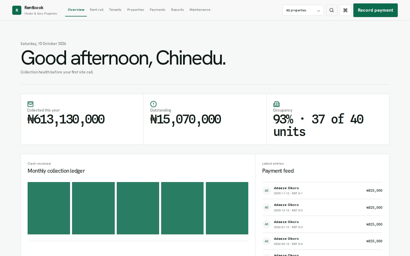The image size is (410, 256).
Task: Click the 'Payment feed' title
Action: point(278,171)
